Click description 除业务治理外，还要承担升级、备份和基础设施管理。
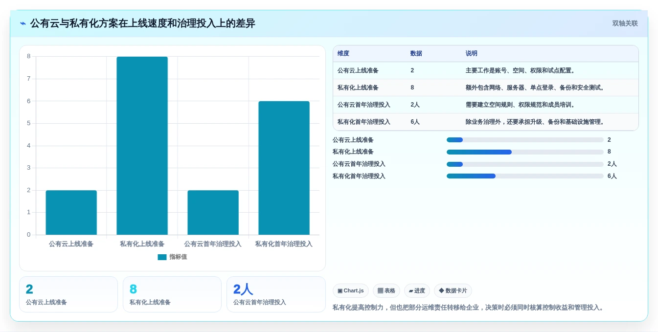 [536, 122]
